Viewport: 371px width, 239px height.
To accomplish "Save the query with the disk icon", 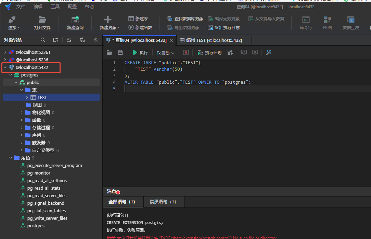I will (x=120, y=52).
